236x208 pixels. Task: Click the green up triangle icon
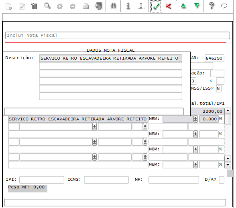(x=183, y=6)
